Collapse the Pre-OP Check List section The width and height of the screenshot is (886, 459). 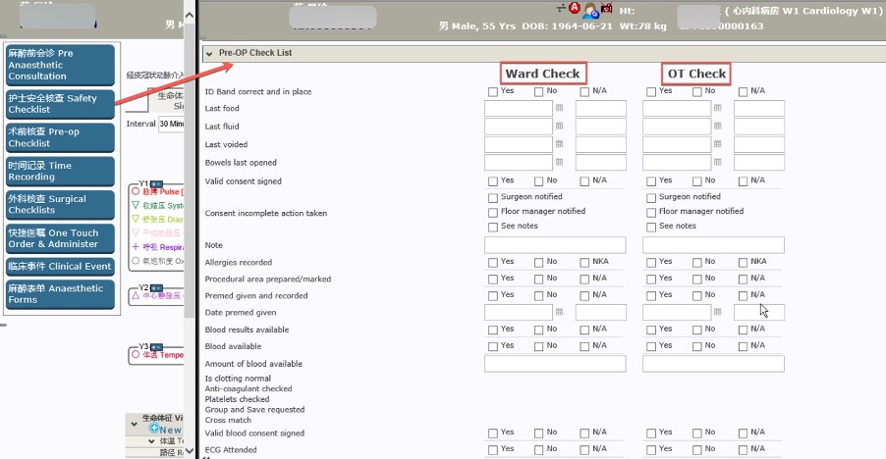(x=208, y=53)
